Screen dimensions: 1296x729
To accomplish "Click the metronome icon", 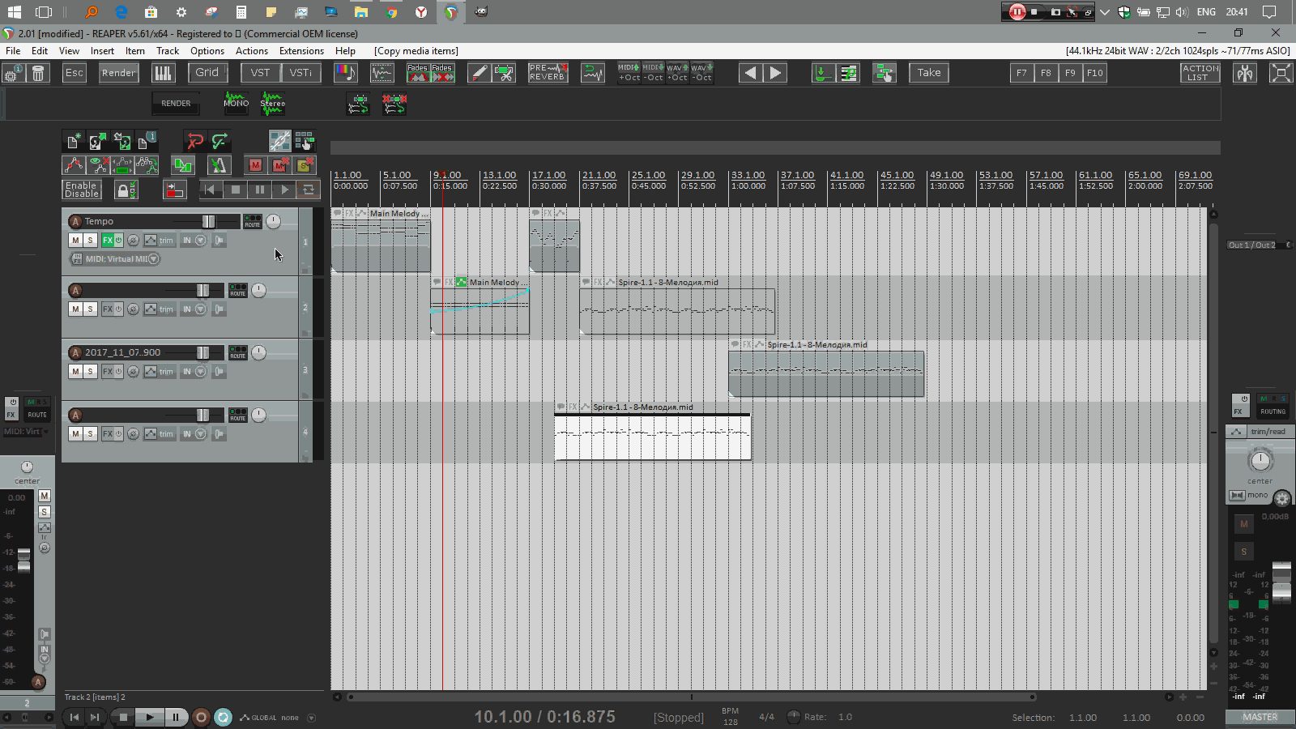I will (219, 166).
